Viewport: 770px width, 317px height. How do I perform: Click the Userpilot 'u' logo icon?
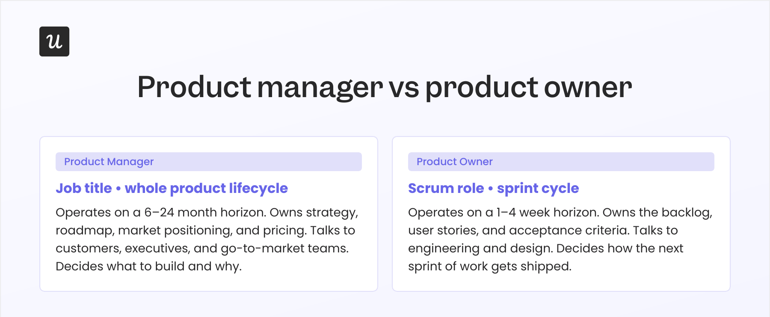coord(54,41)
